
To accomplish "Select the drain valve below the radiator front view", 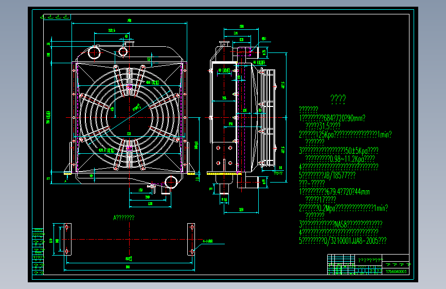I will (152, 188).
